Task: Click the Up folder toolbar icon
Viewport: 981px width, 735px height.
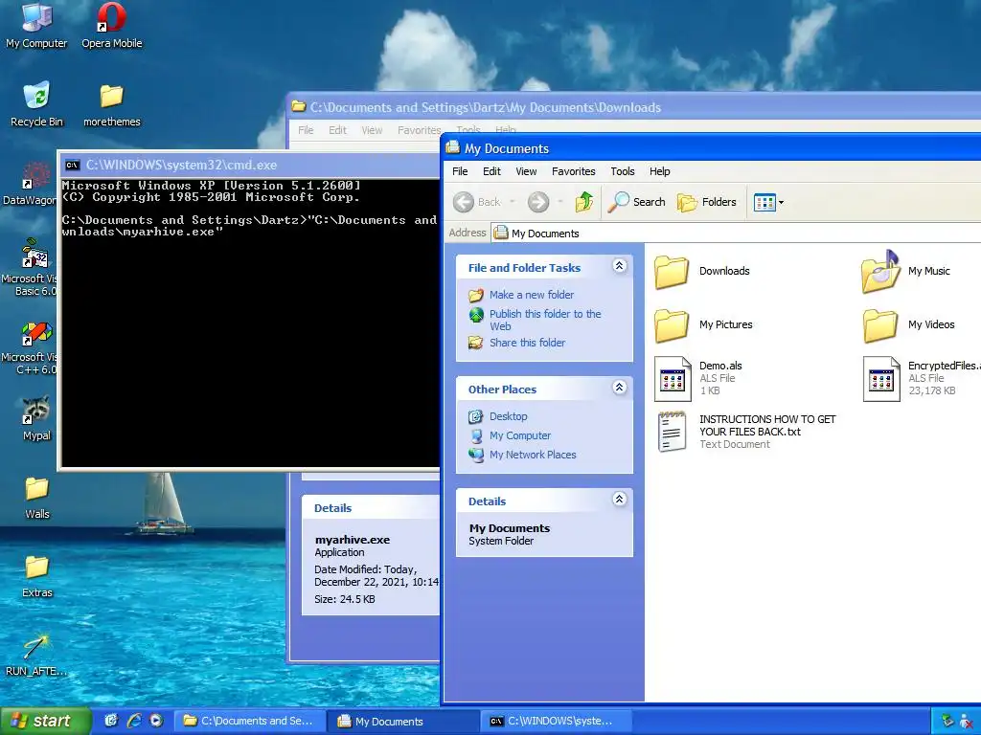Action: [x=583, y=202]
